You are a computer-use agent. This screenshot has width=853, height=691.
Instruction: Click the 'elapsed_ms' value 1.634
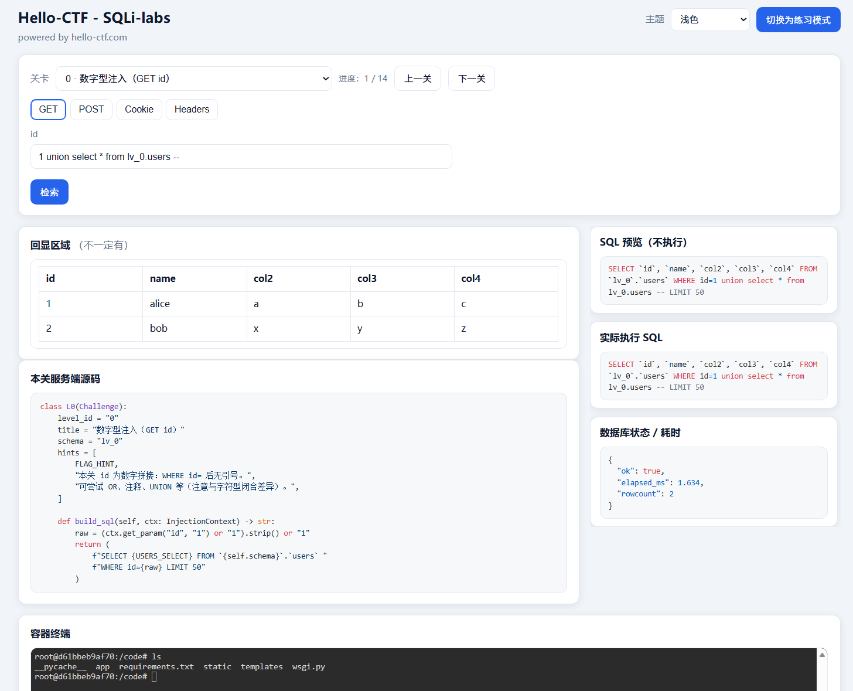tap(688, 483)
